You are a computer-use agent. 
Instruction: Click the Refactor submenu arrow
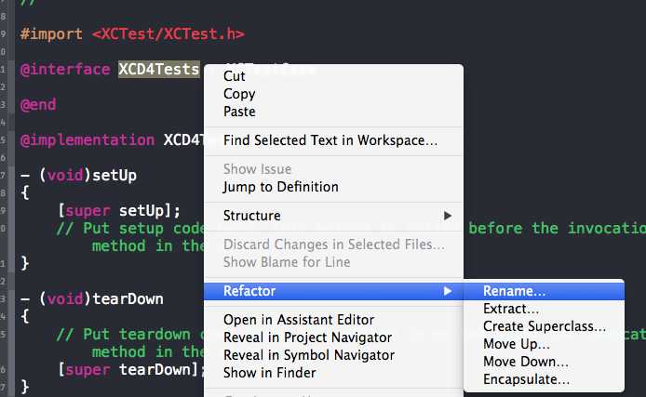coord(448,291)
